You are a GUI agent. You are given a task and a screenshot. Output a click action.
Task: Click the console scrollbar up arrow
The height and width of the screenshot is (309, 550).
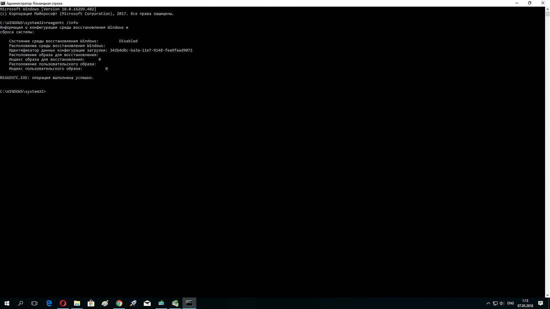[x=547, y=9]
